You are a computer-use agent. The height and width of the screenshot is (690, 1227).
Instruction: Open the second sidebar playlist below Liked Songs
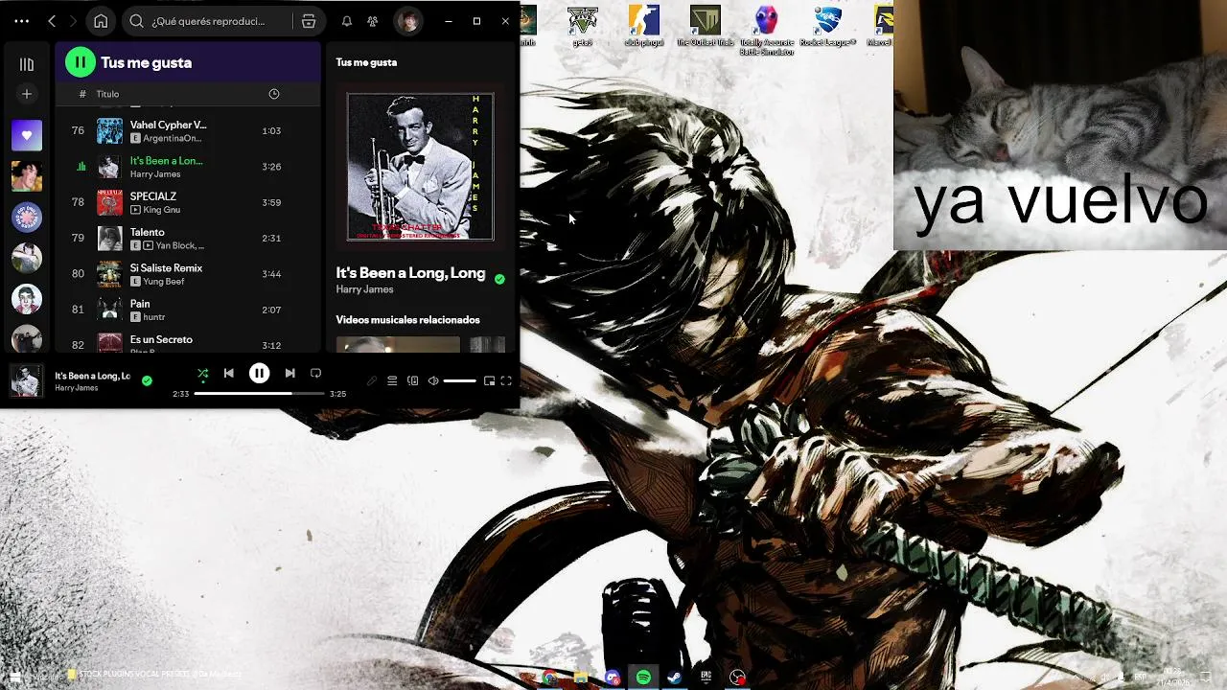[x=27, y=176]
